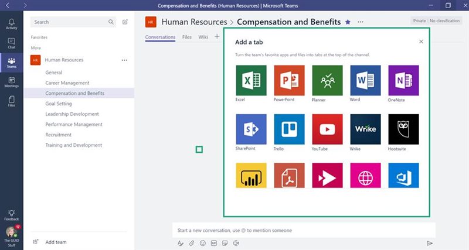Add a Planner tab

click(x=327, y=80)
